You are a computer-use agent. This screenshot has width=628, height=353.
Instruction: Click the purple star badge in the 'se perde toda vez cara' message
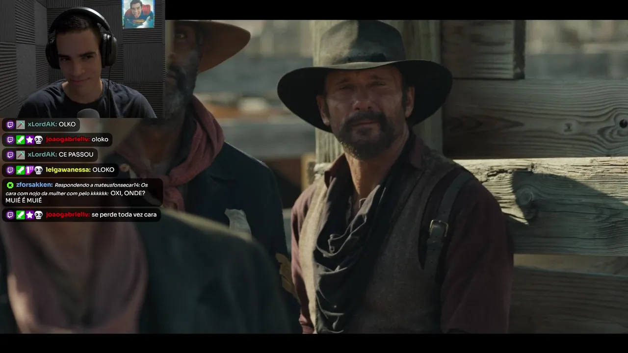(29, 215)
